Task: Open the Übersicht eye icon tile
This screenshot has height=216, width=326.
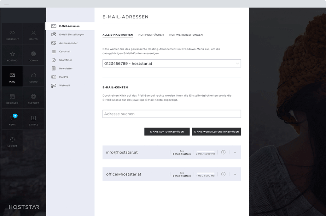Action: (12, 34)
